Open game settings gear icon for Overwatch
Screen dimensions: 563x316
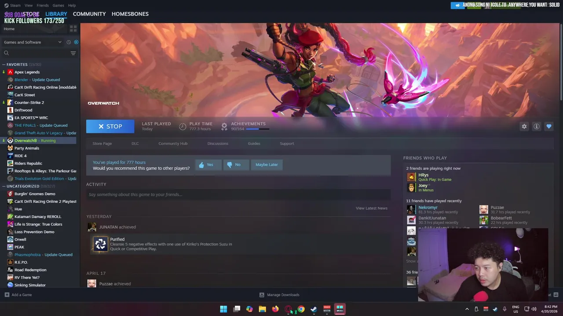pyautogui.click(x=524, y=126)
